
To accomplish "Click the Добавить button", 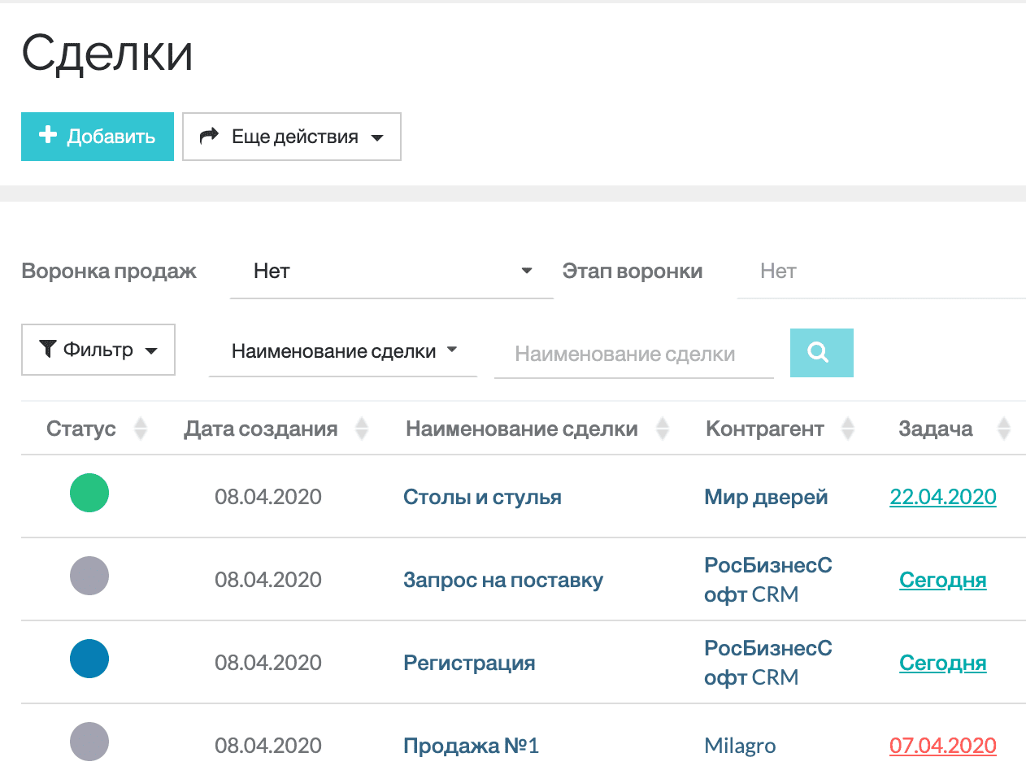I will click(x=97, y=137).
